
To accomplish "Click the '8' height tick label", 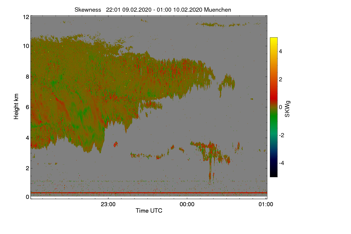I will tap(27, 77).
